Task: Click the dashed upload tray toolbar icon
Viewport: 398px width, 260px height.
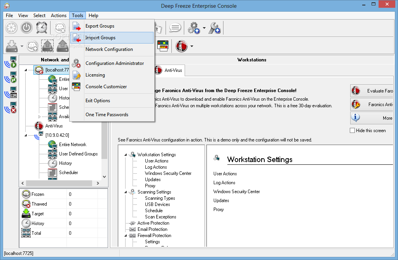Action: pos(47,46)
